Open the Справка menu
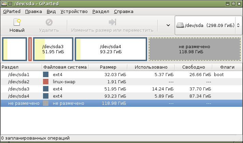 pos(124,12)
